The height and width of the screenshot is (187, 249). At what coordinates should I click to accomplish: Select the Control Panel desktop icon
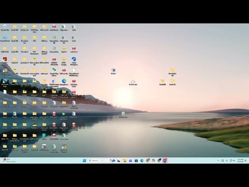(5, 38)
